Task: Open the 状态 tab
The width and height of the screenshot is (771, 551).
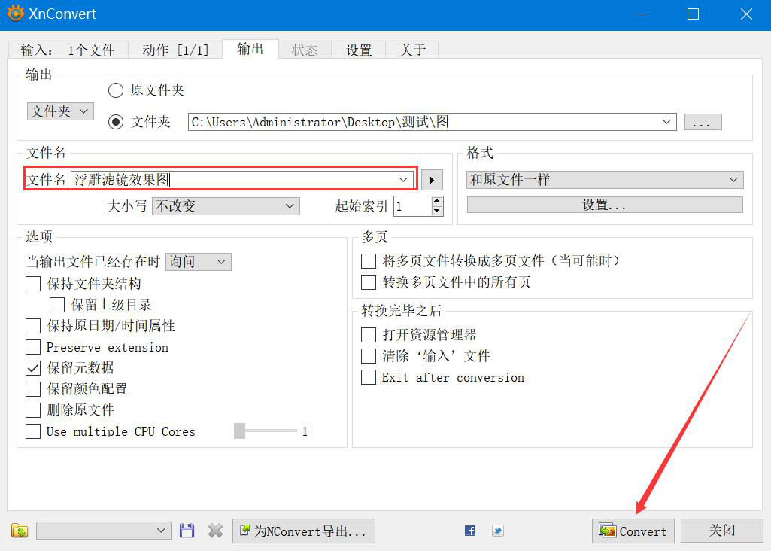Action: point(305,50)
